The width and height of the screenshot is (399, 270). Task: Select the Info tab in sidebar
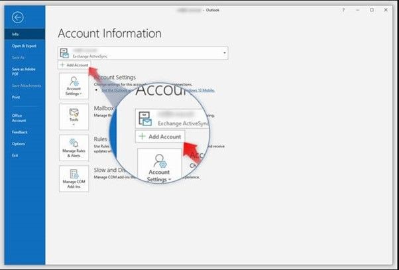(x=15, y=34)
